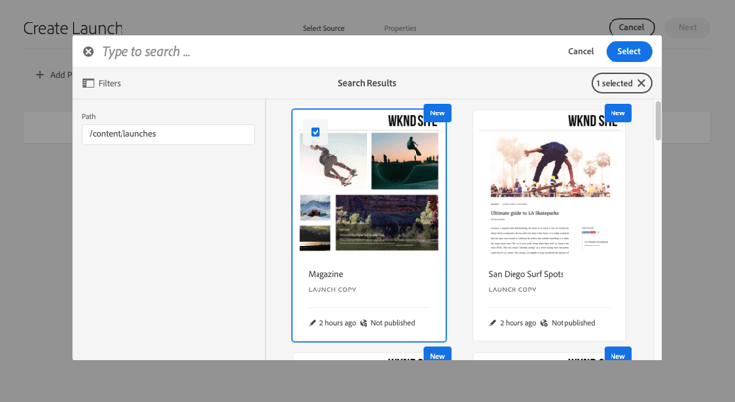The height and width of the screenshot is (402, 735).
Task: Uncheck the Magazine card checkbox
Action: 316,132
